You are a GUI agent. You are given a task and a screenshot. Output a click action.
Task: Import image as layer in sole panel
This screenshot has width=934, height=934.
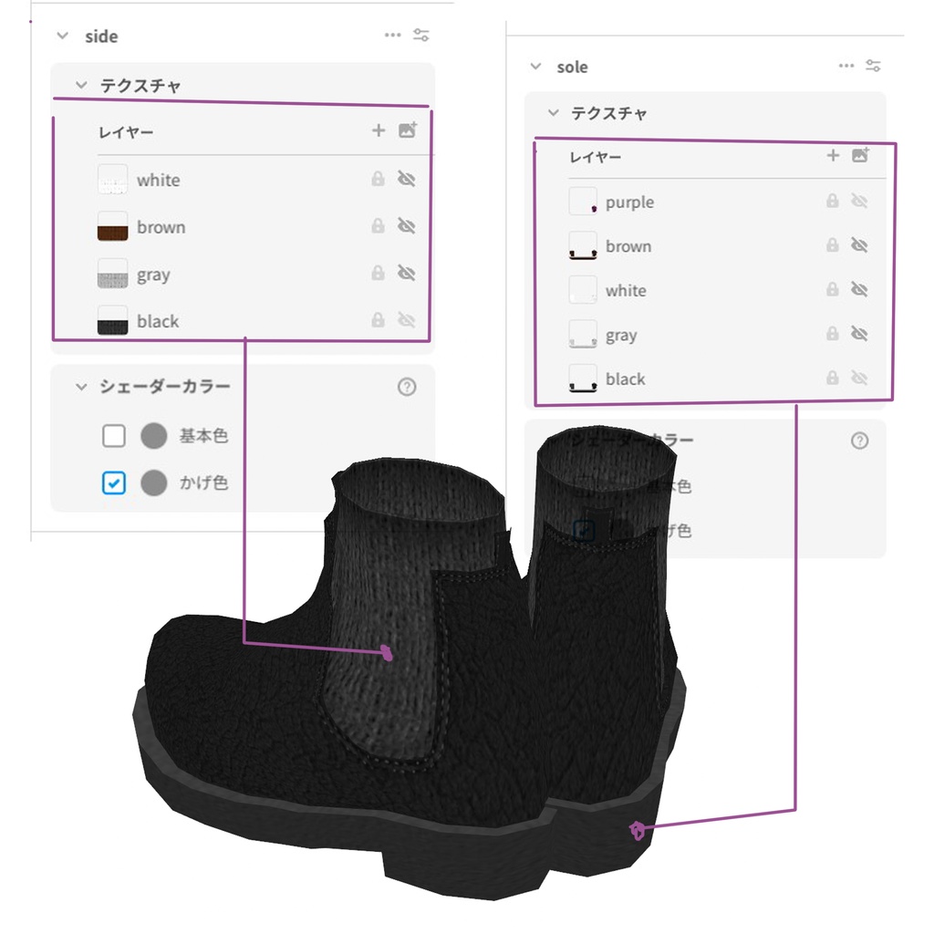coord(861,155)
